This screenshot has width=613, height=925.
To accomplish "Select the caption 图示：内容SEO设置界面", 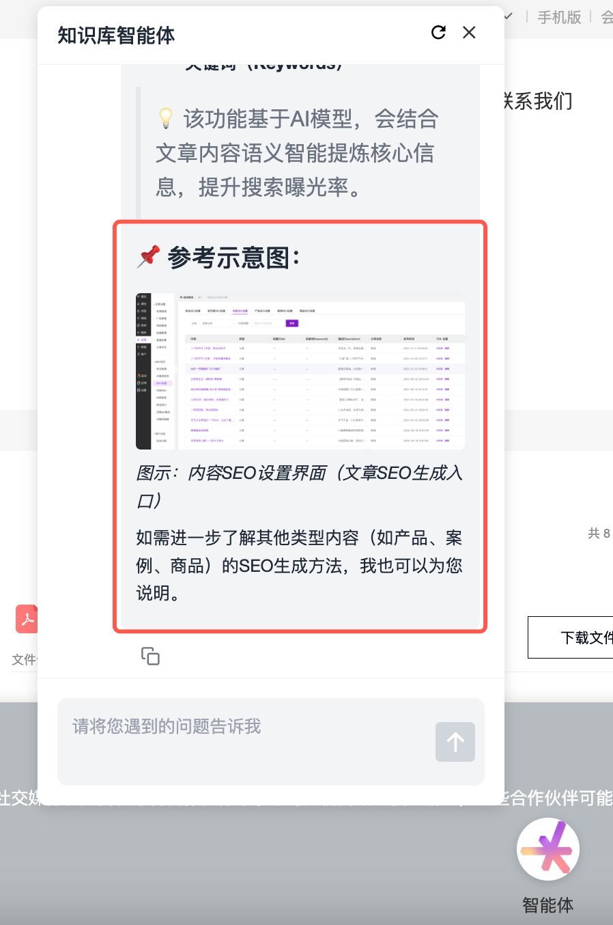I will pyautogui.click(x=300, y=486).
